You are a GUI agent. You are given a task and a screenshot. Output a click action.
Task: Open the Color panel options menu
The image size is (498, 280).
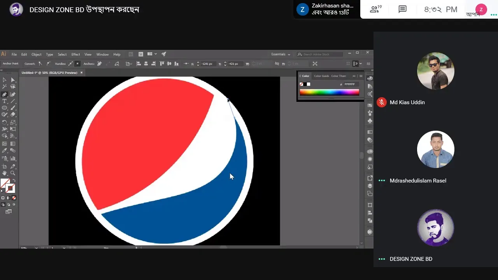(x=361, y=76)
